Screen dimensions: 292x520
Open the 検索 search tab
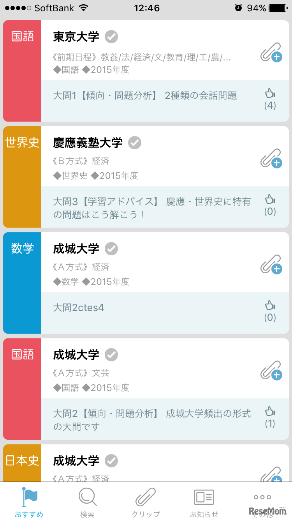point(88,502)
